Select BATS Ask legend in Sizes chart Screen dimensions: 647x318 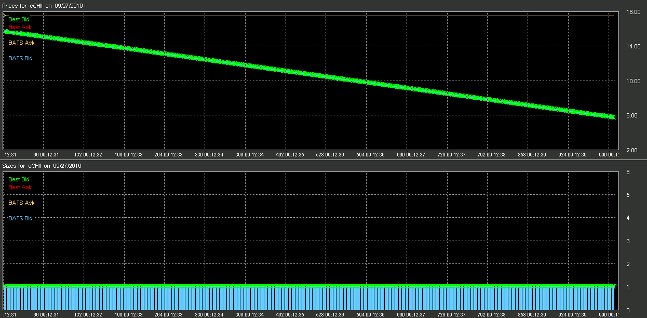coord(21,203)
